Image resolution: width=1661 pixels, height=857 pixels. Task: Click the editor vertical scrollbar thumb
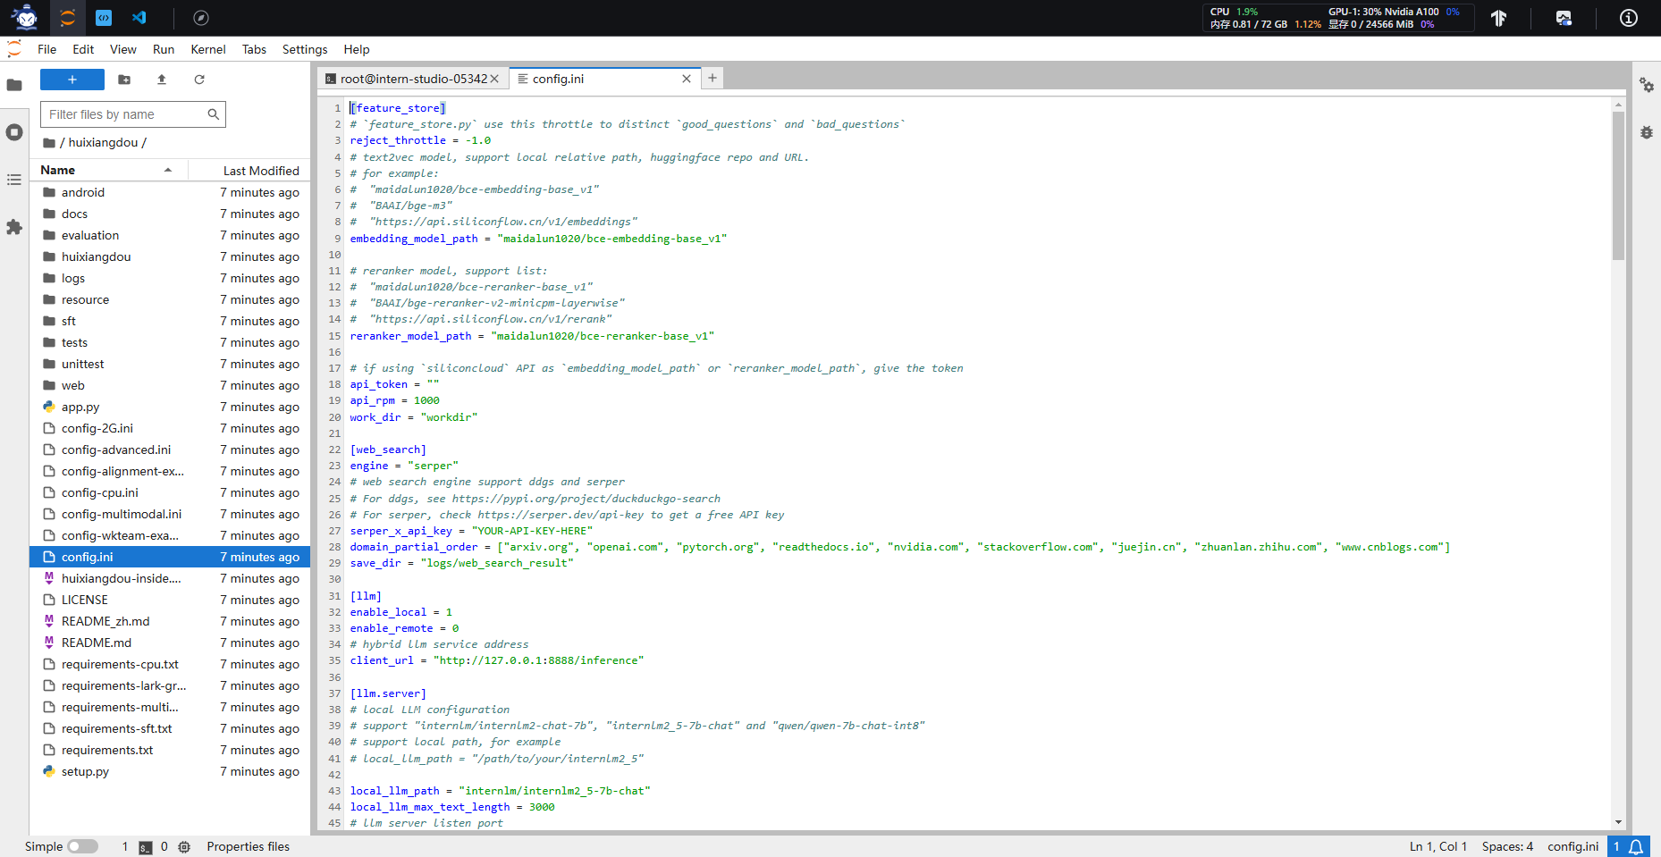click(x=1618, y=185)
